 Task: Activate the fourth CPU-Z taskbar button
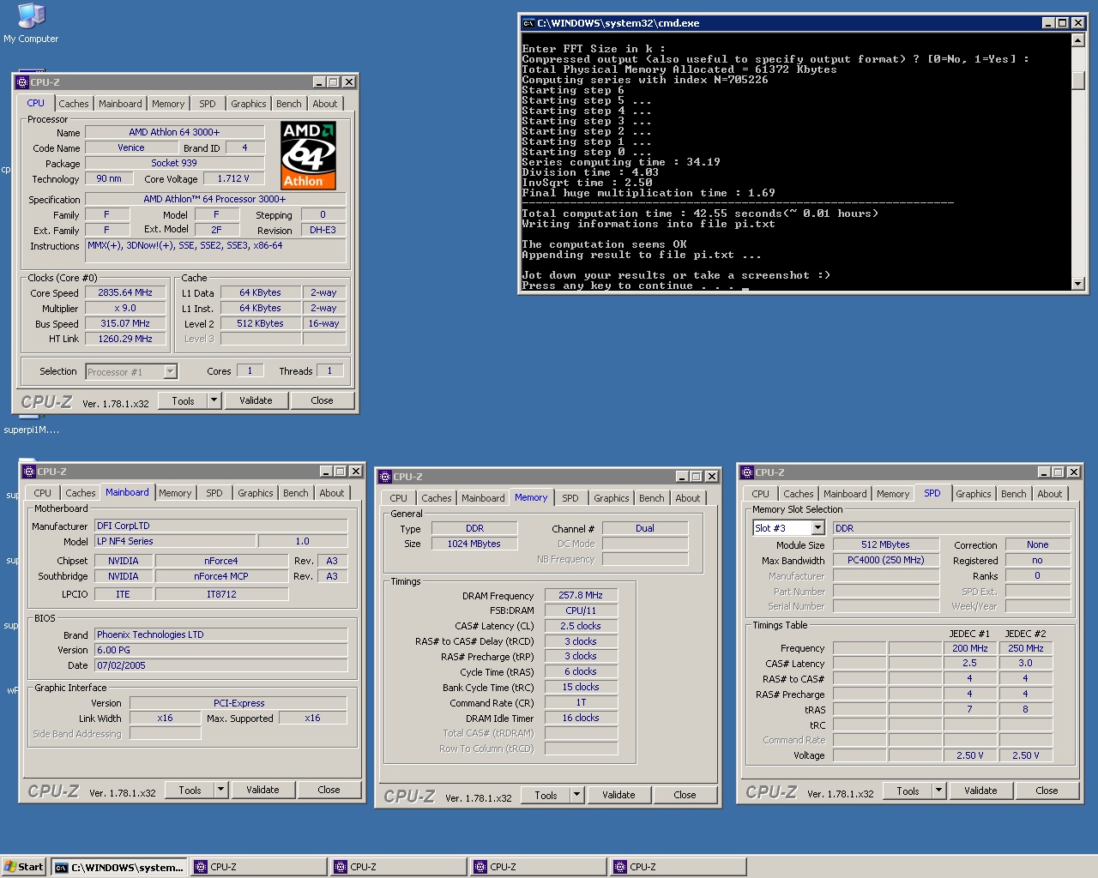point(678,867)
